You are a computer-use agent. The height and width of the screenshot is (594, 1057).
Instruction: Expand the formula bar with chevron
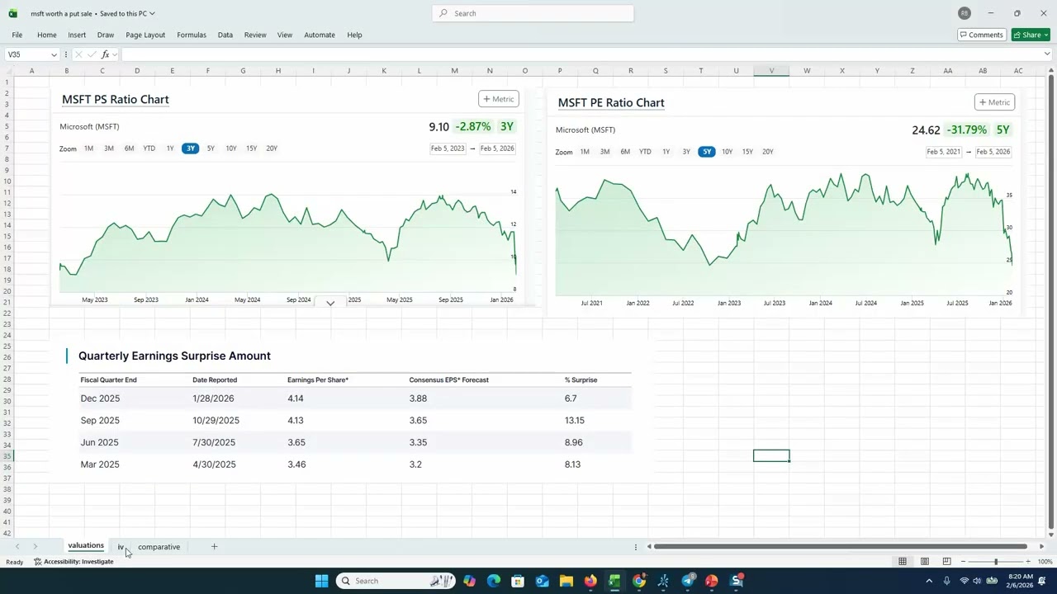tap(1047, 54)
